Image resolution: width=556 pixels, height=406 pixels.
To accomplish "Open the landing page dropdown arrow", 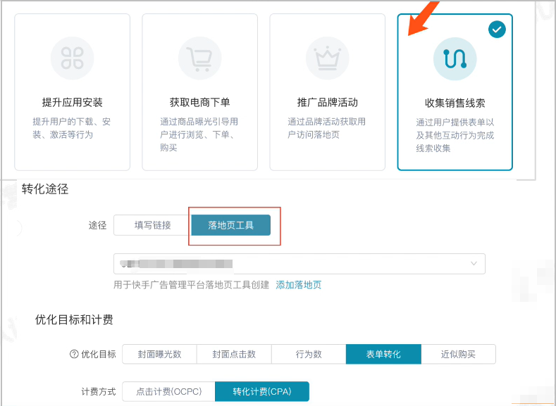I will 474,263.
